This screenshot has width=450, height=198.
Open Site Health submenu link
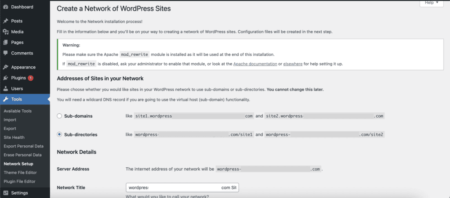(14, 137)
